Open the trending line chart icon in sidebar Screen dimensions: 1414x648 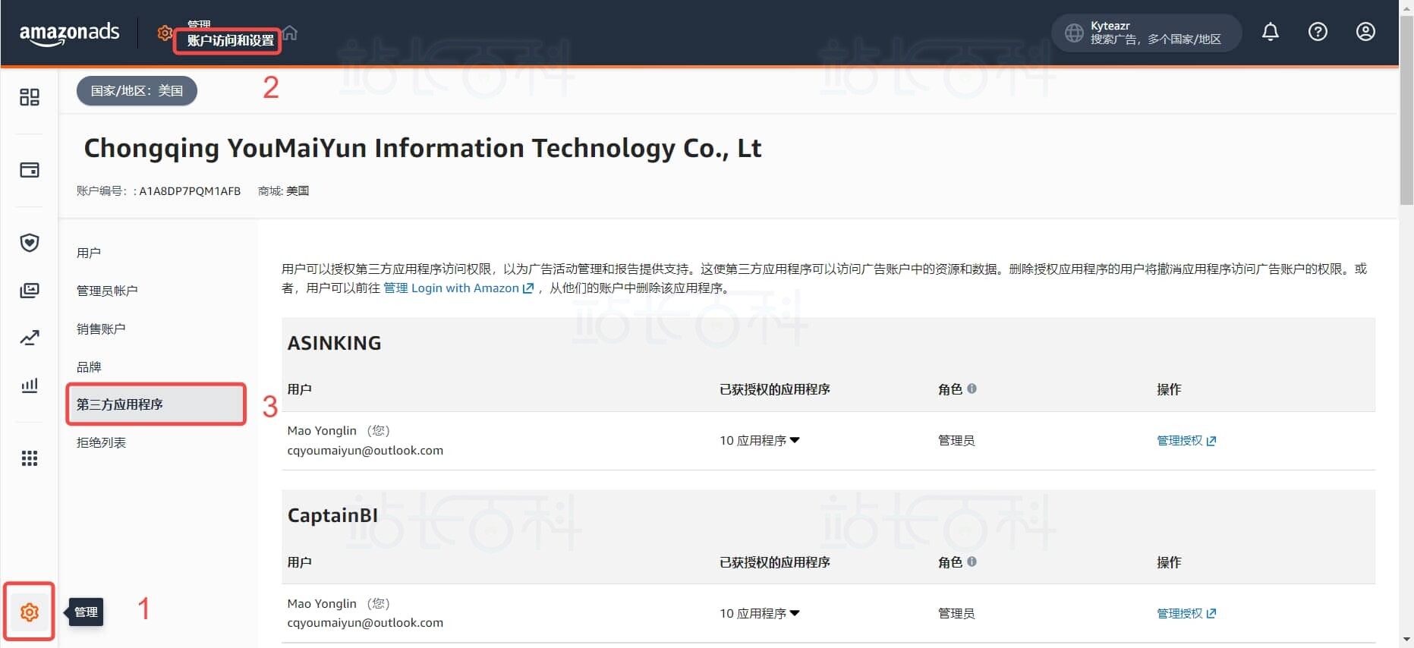tap(30, 338)
